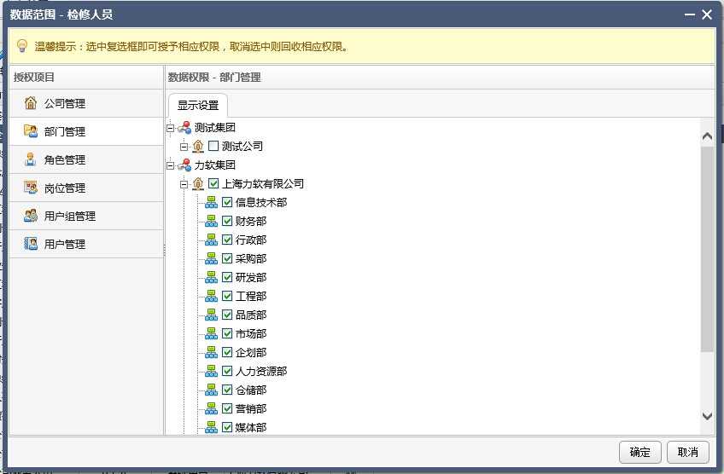The height and width of the screenshot is (474, 724).
Task: Close the 数据范围 dialog
Action: tap(707, 14)
